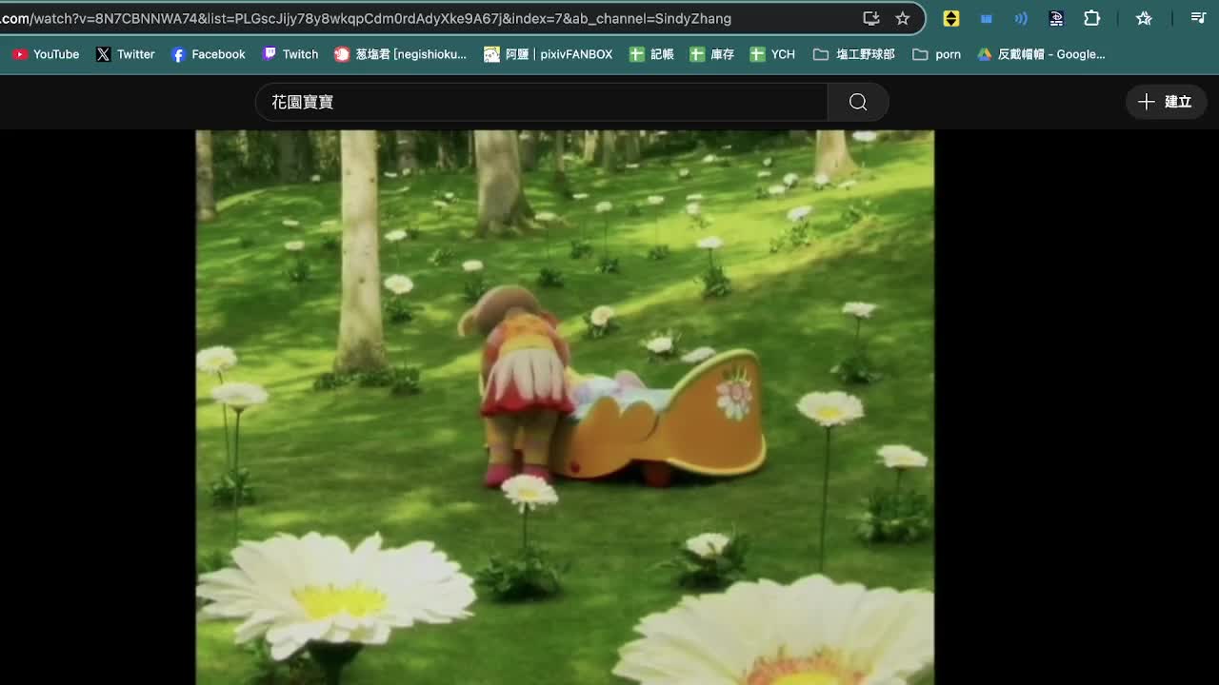
Task: Open the pixivFANBOX bookmark
Action: click(548, 54)
